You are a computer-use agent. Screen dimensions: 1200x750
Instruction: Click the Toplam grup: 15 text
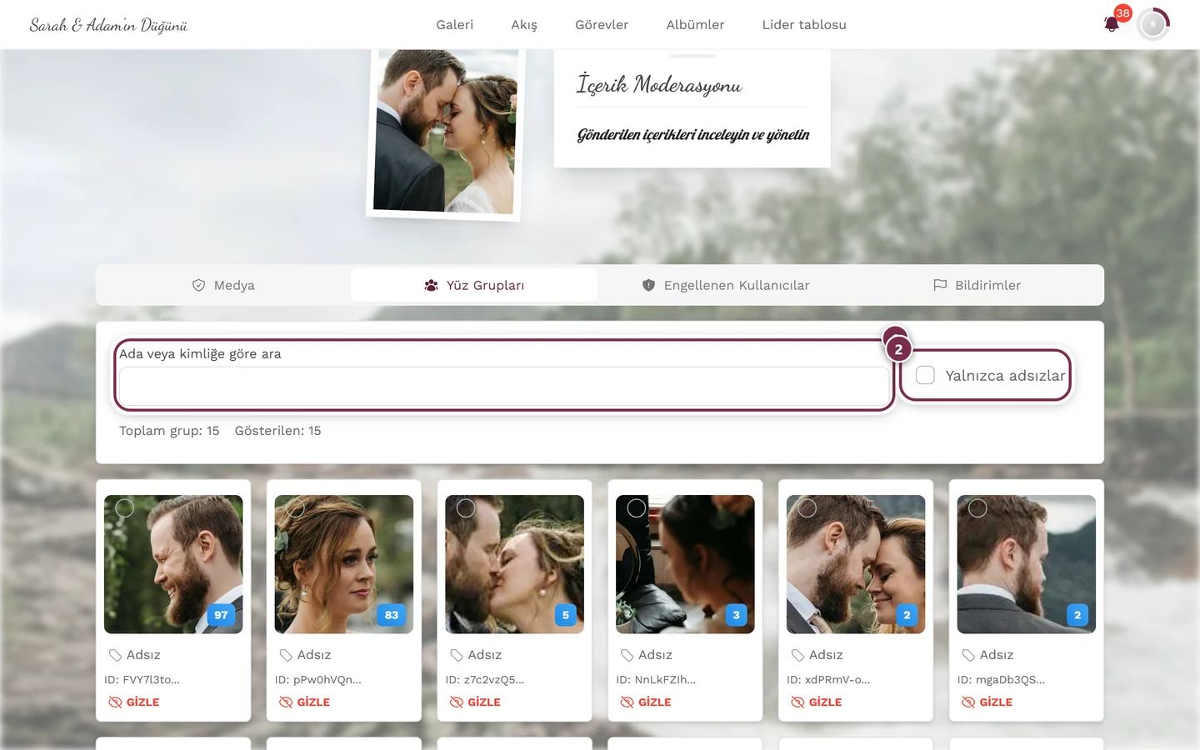click(x=169, y=431)
